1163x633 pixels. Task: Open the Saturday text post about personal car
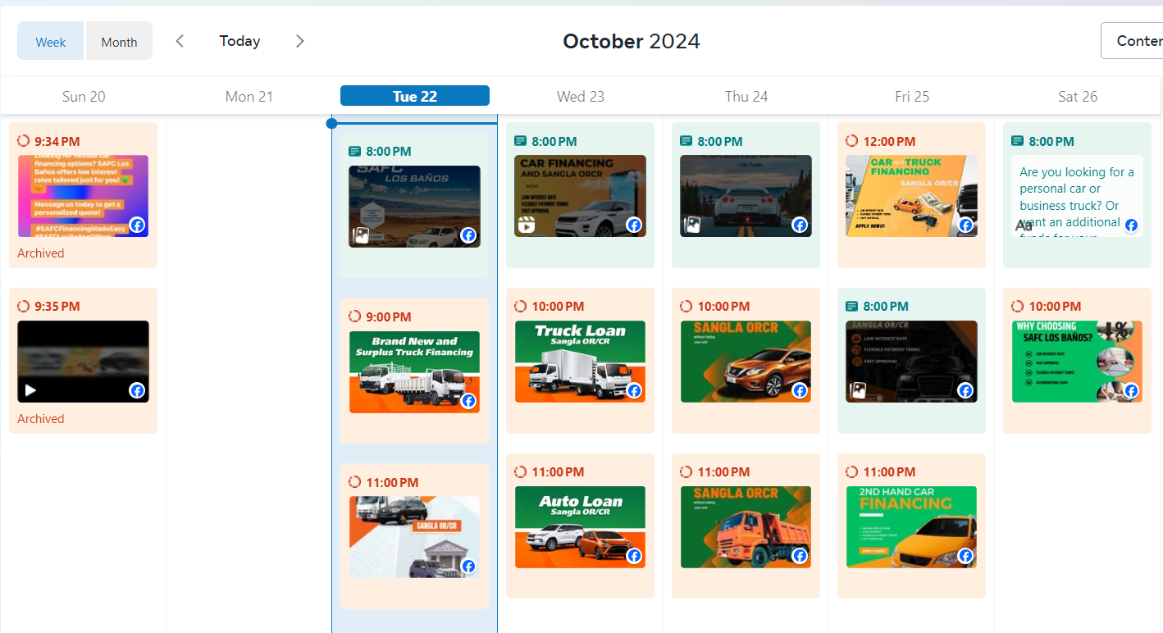(1078, 196)
